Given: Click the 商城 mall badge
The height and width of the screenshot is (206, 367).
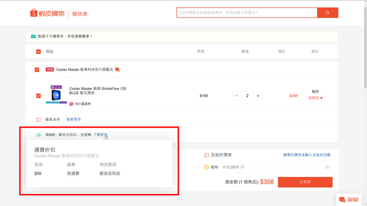Looking at the screenshot, I should (50, 70).
